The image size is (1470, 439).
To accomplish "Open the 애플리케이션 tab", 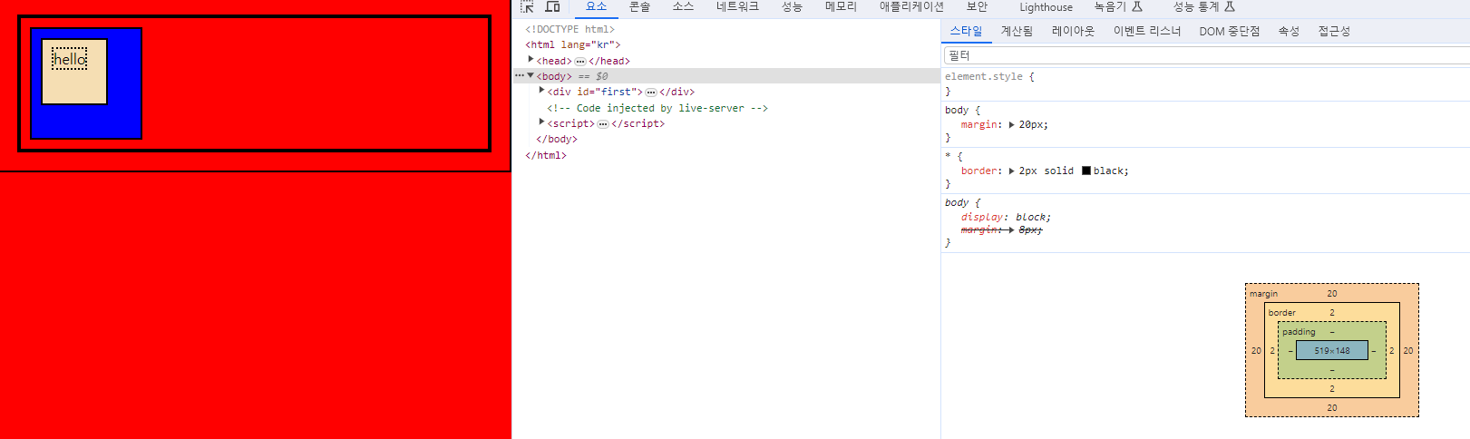I will coord(911,6).
